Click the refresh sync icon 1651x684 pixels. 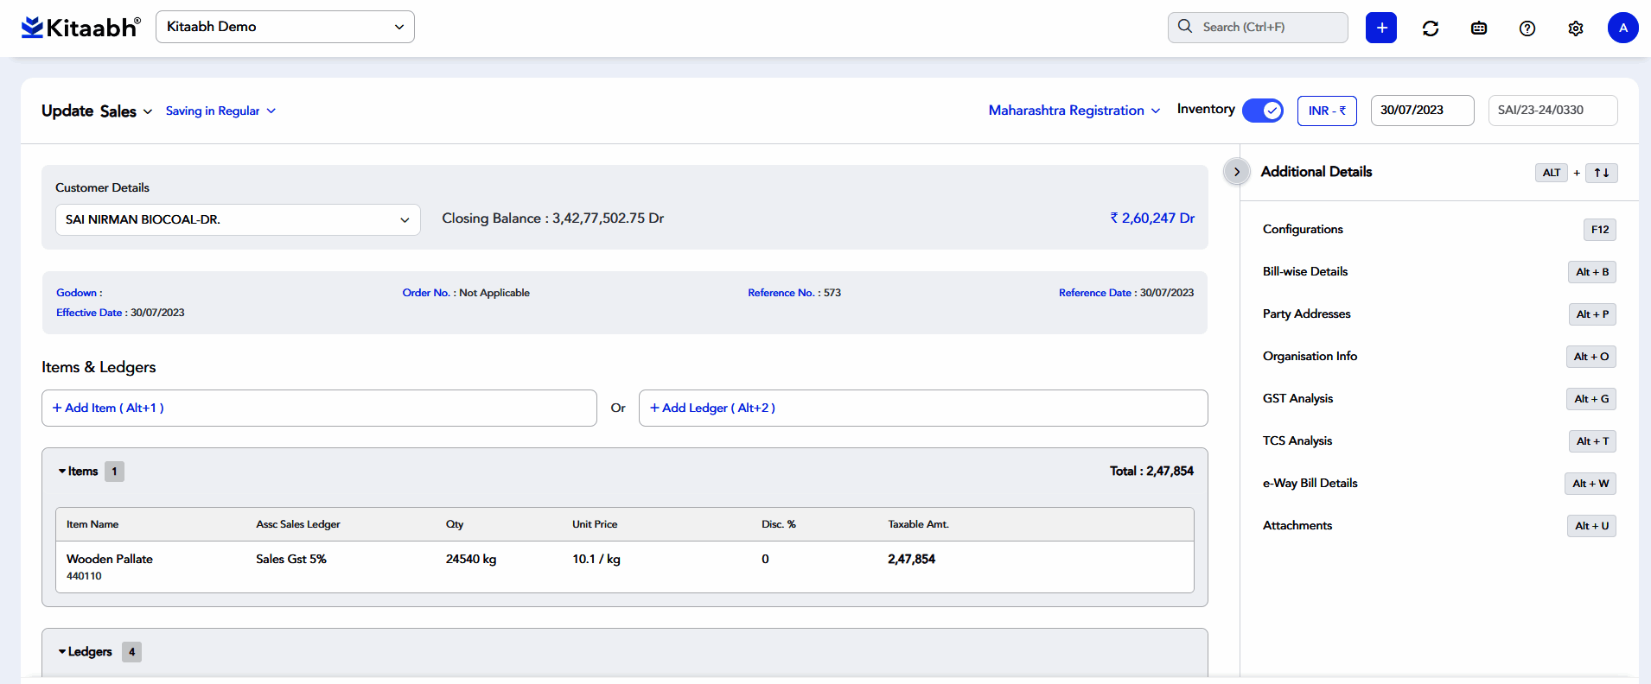coord(1431,28)
